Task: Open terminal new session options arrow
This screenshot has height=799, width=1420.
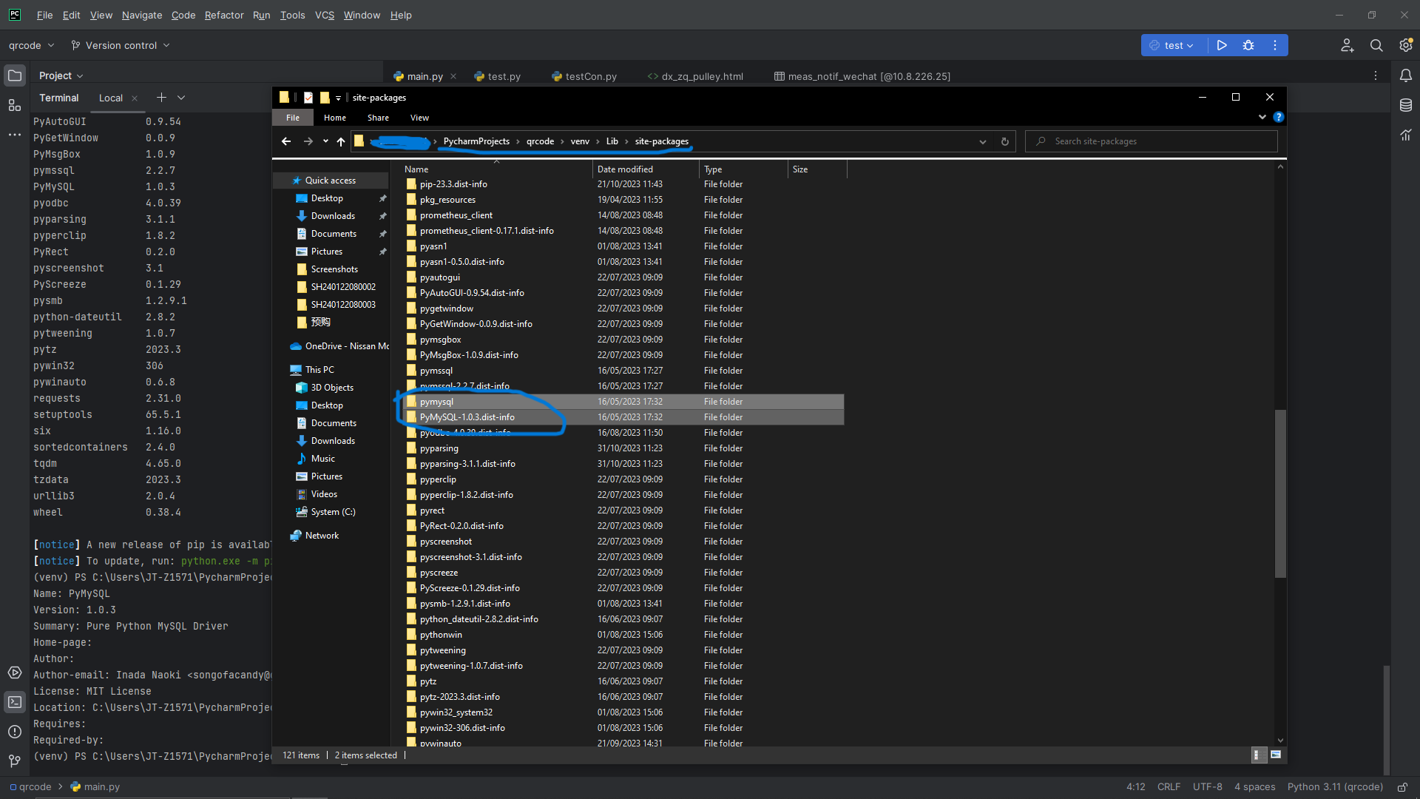Action: click(x=181, y=98)
